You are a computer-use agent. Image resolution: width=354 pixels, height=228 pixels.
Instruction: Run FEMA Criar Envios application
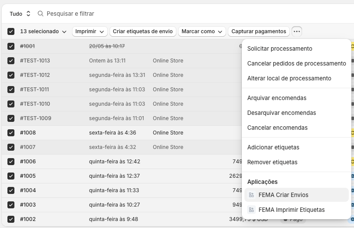click(296, 195)
